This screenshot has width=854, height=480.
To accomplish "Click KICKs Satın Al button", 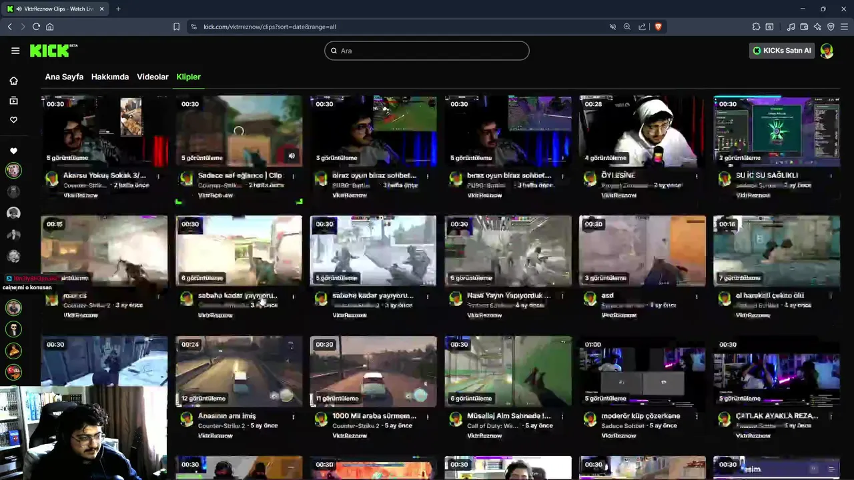I will (x=782, y=51).
